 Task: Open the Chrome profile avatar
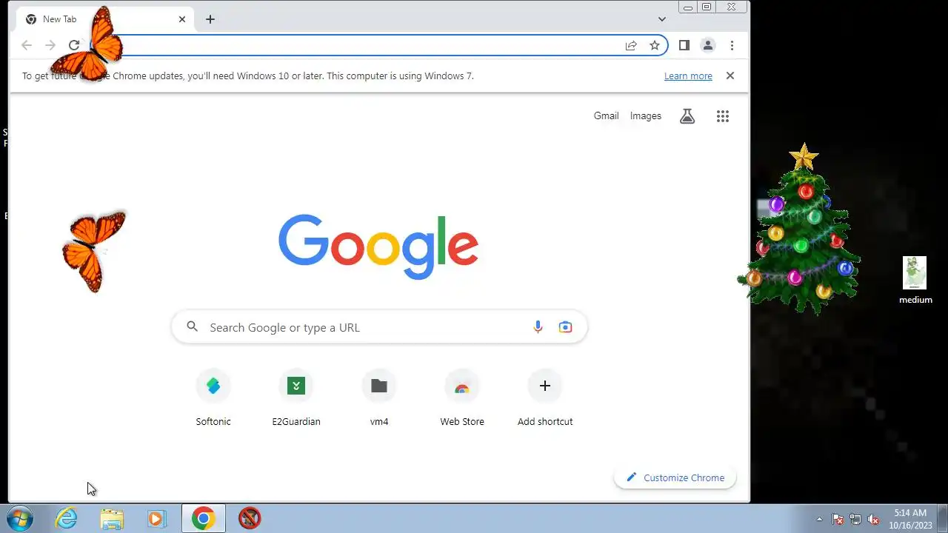[x=708, y=45]
